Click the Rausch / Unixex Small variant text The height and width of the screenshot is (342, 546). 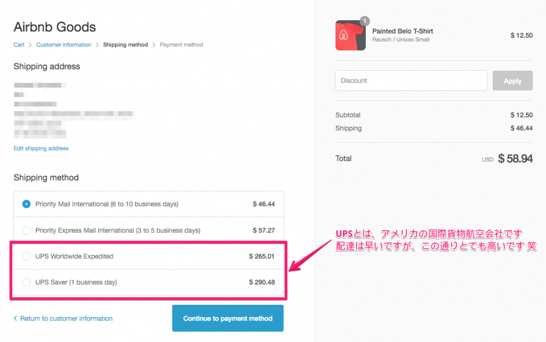(401, 39)
